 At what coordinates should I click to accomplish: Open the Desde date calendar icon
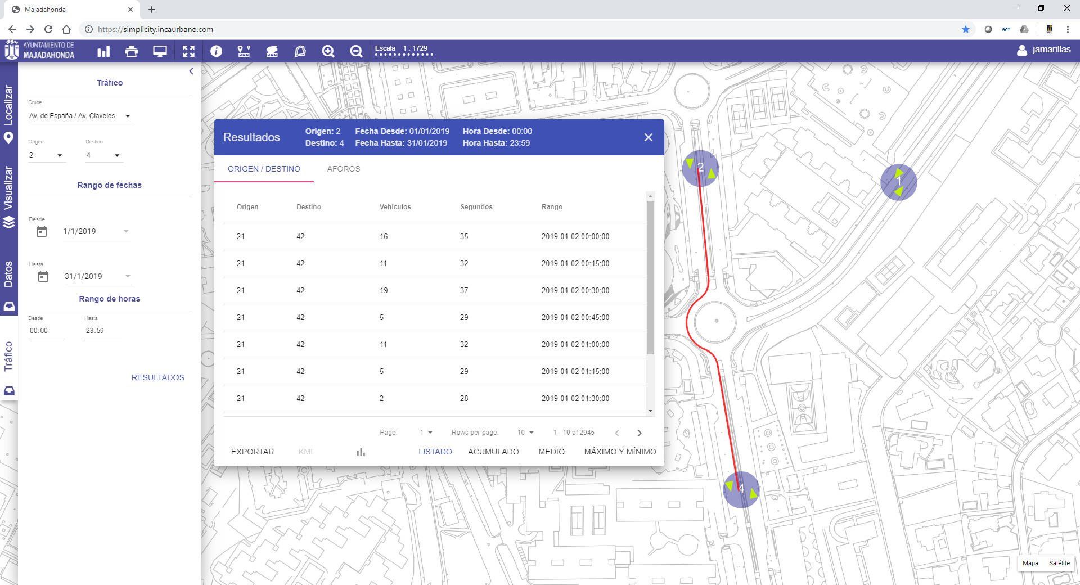42,231
